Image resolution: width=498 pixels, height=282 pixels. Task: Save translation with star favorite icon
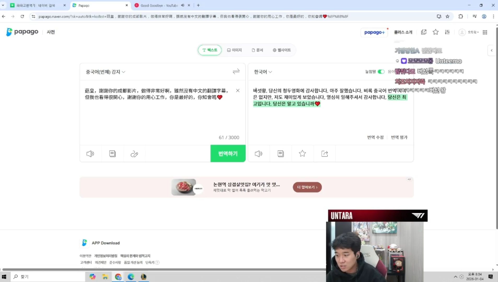302,154
